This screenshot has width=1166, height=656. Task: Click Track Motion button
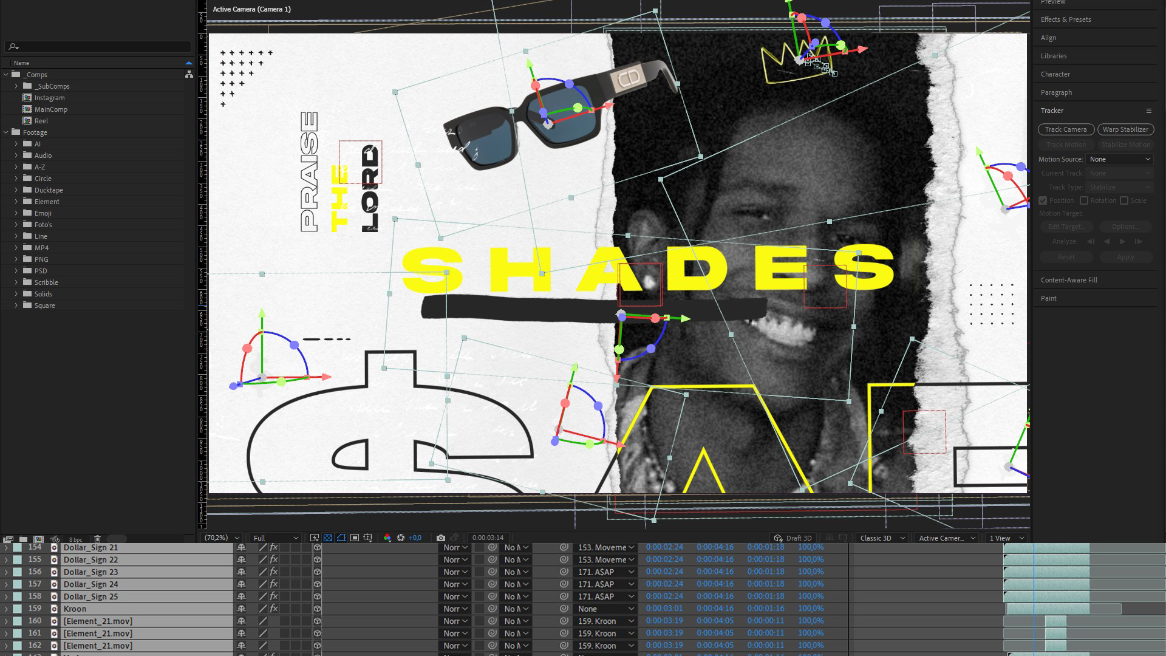tap(1066, 145)
